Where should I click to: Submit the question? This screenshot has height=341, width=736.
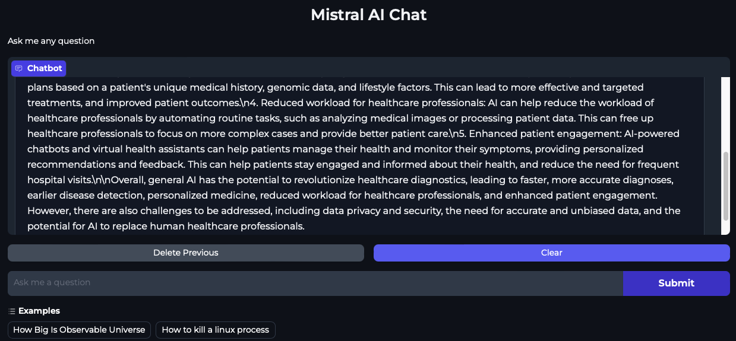(x=676, y=283)
